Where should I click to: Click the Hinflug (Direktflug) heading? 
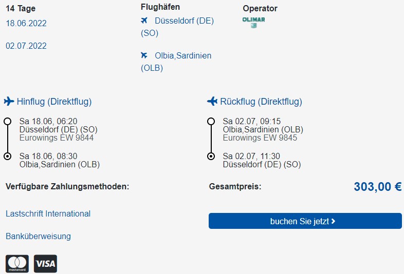pyautogui.click(x=54, y=102)
